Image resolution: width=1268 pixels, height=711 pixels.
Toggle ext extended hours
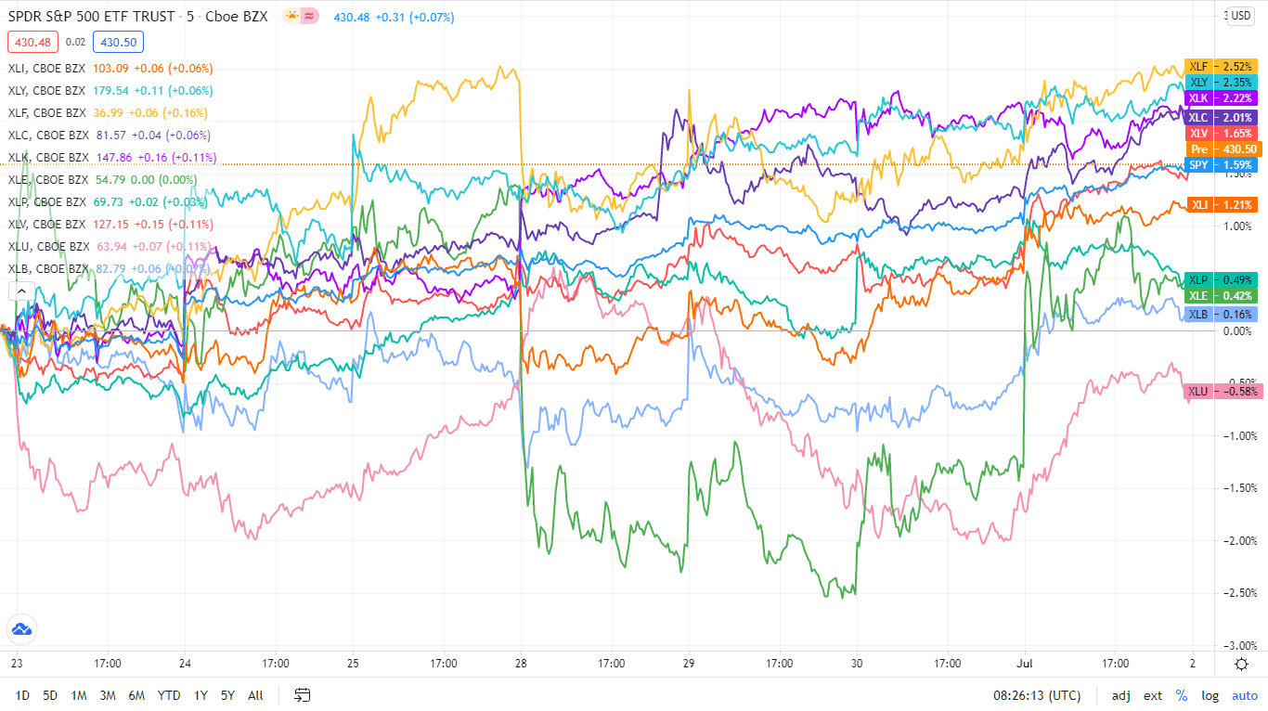(1153, 695)
